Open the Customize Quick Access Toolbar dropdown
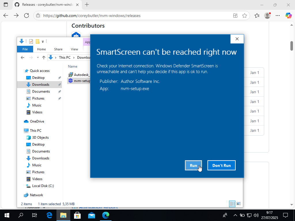 pos(43,42)
